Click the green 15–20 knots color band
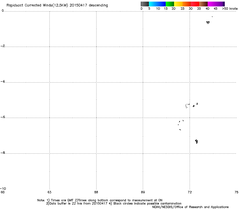The image size is (239, 209). coord(170,4)
